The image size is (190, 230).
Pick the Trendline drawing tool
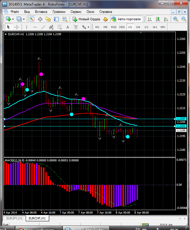(x=43, y=27)
